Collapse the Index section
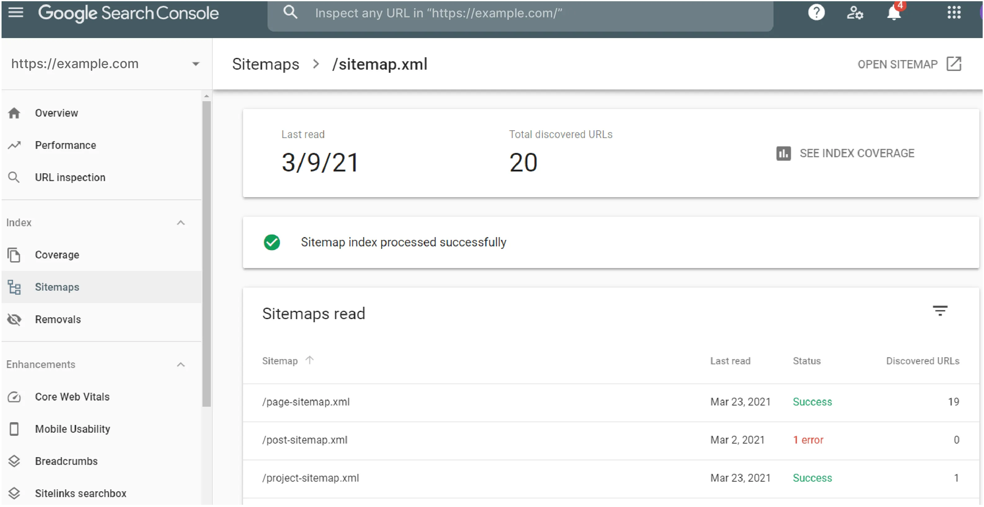 [181, 223]
